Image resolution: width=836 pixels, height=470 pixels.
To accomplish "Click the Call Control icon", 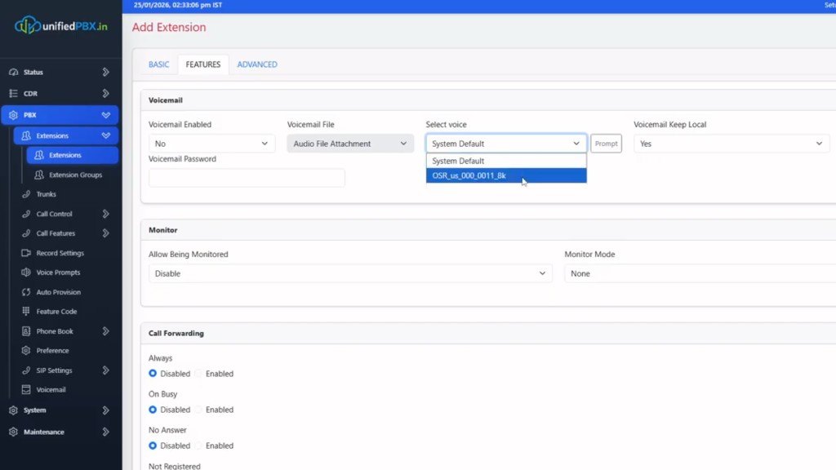I will point(26,214).
